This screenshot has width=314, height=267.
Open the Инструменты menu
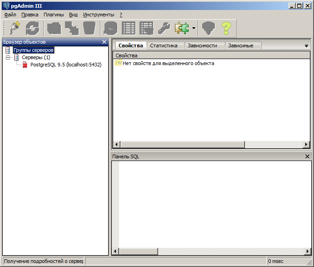pos(99,15)
